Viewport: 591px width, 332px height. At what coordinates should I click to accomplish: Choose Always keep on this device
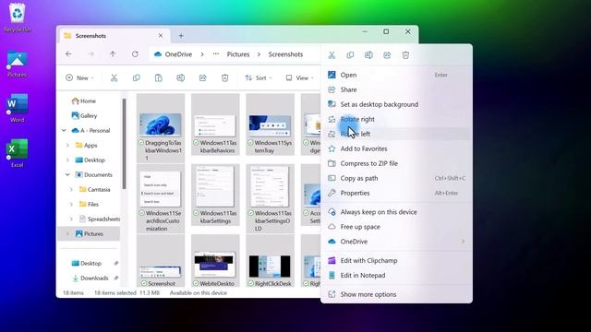tap(396, 212)
